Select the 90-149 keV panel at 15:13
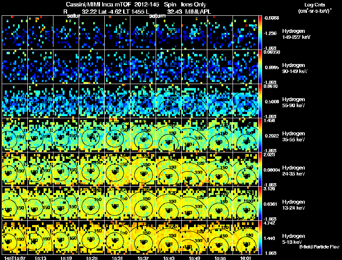Screen dimensions: 342x260 [x=40, y=67]
